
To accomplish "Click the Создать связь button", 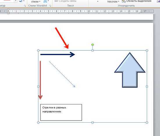I will click(x=65, y=1).
